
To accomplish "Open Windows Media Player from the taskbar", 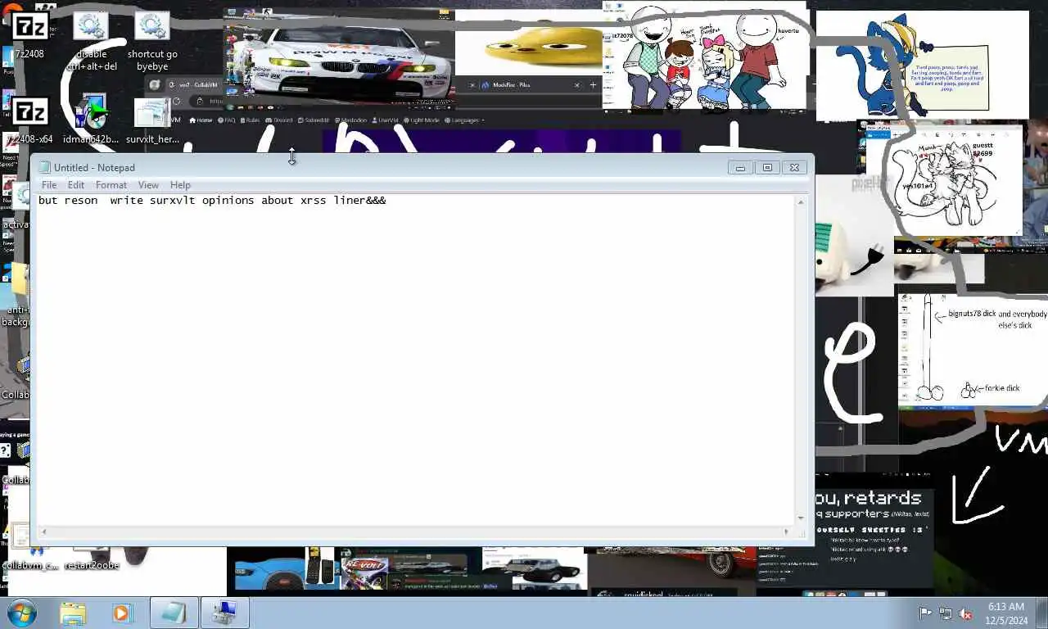I will (x=122, y=613).
